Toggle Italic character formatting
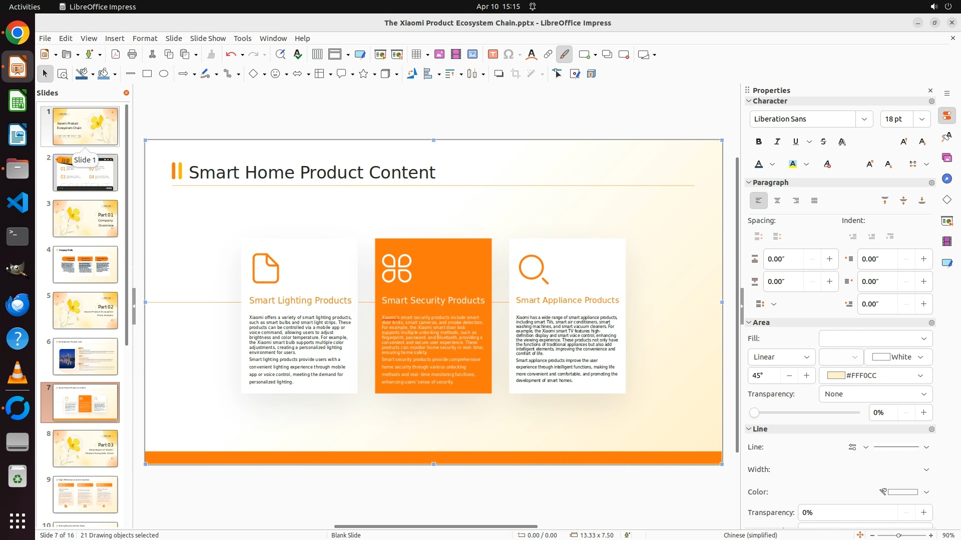 [777, 142]
